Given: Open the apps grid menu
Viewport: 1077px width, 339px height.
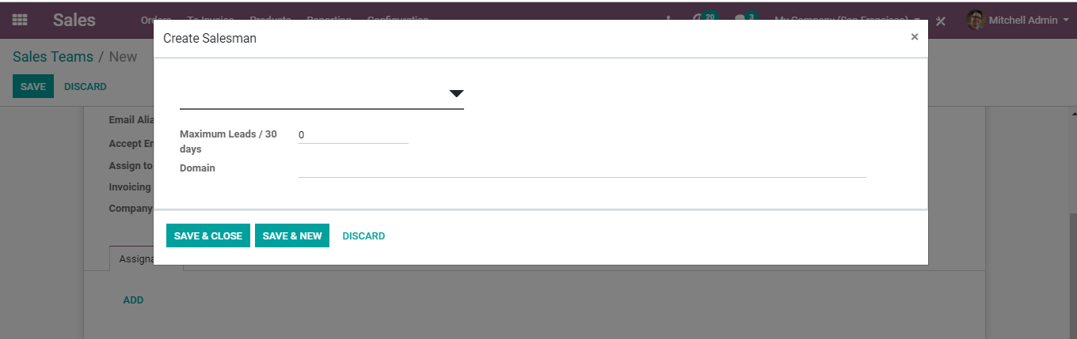Looking at the screenshot, I should [x=20, y=21].
